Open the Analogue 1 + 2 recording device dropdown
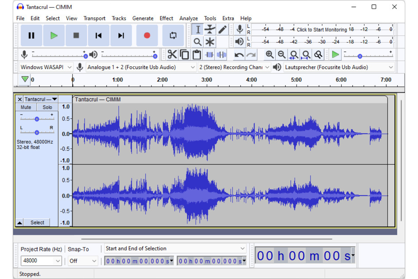The width and height of the screenshot is (418, 279). [141, 67]
